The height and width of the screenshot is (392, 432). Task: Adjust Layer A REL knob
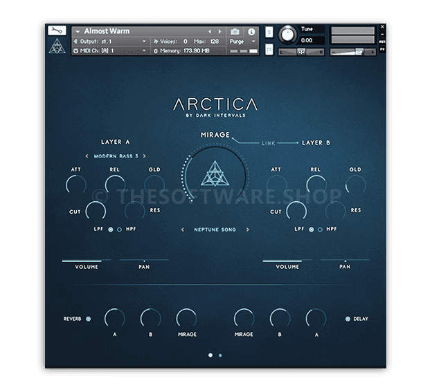point(115,185)
